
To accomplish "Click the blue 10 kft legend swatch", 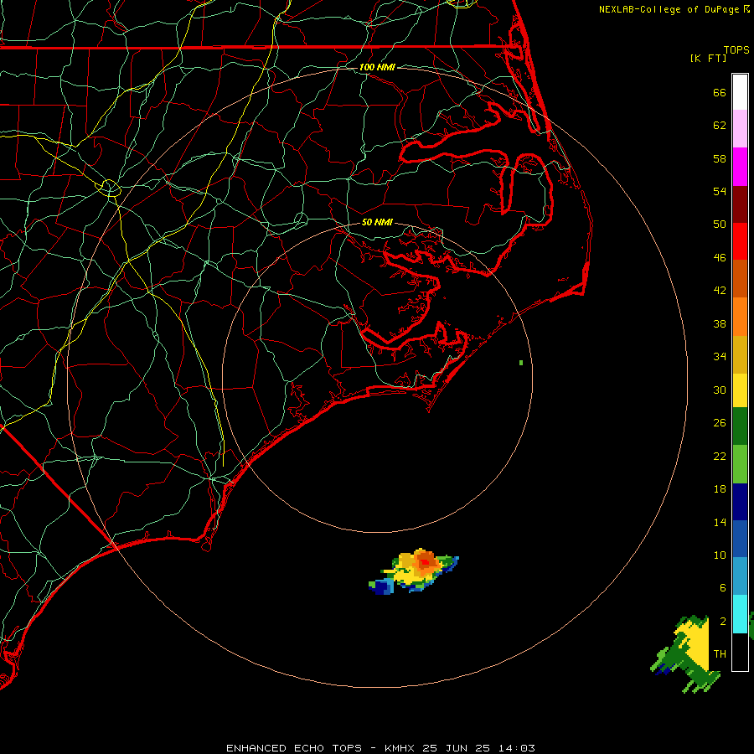I will pos(740,539).
